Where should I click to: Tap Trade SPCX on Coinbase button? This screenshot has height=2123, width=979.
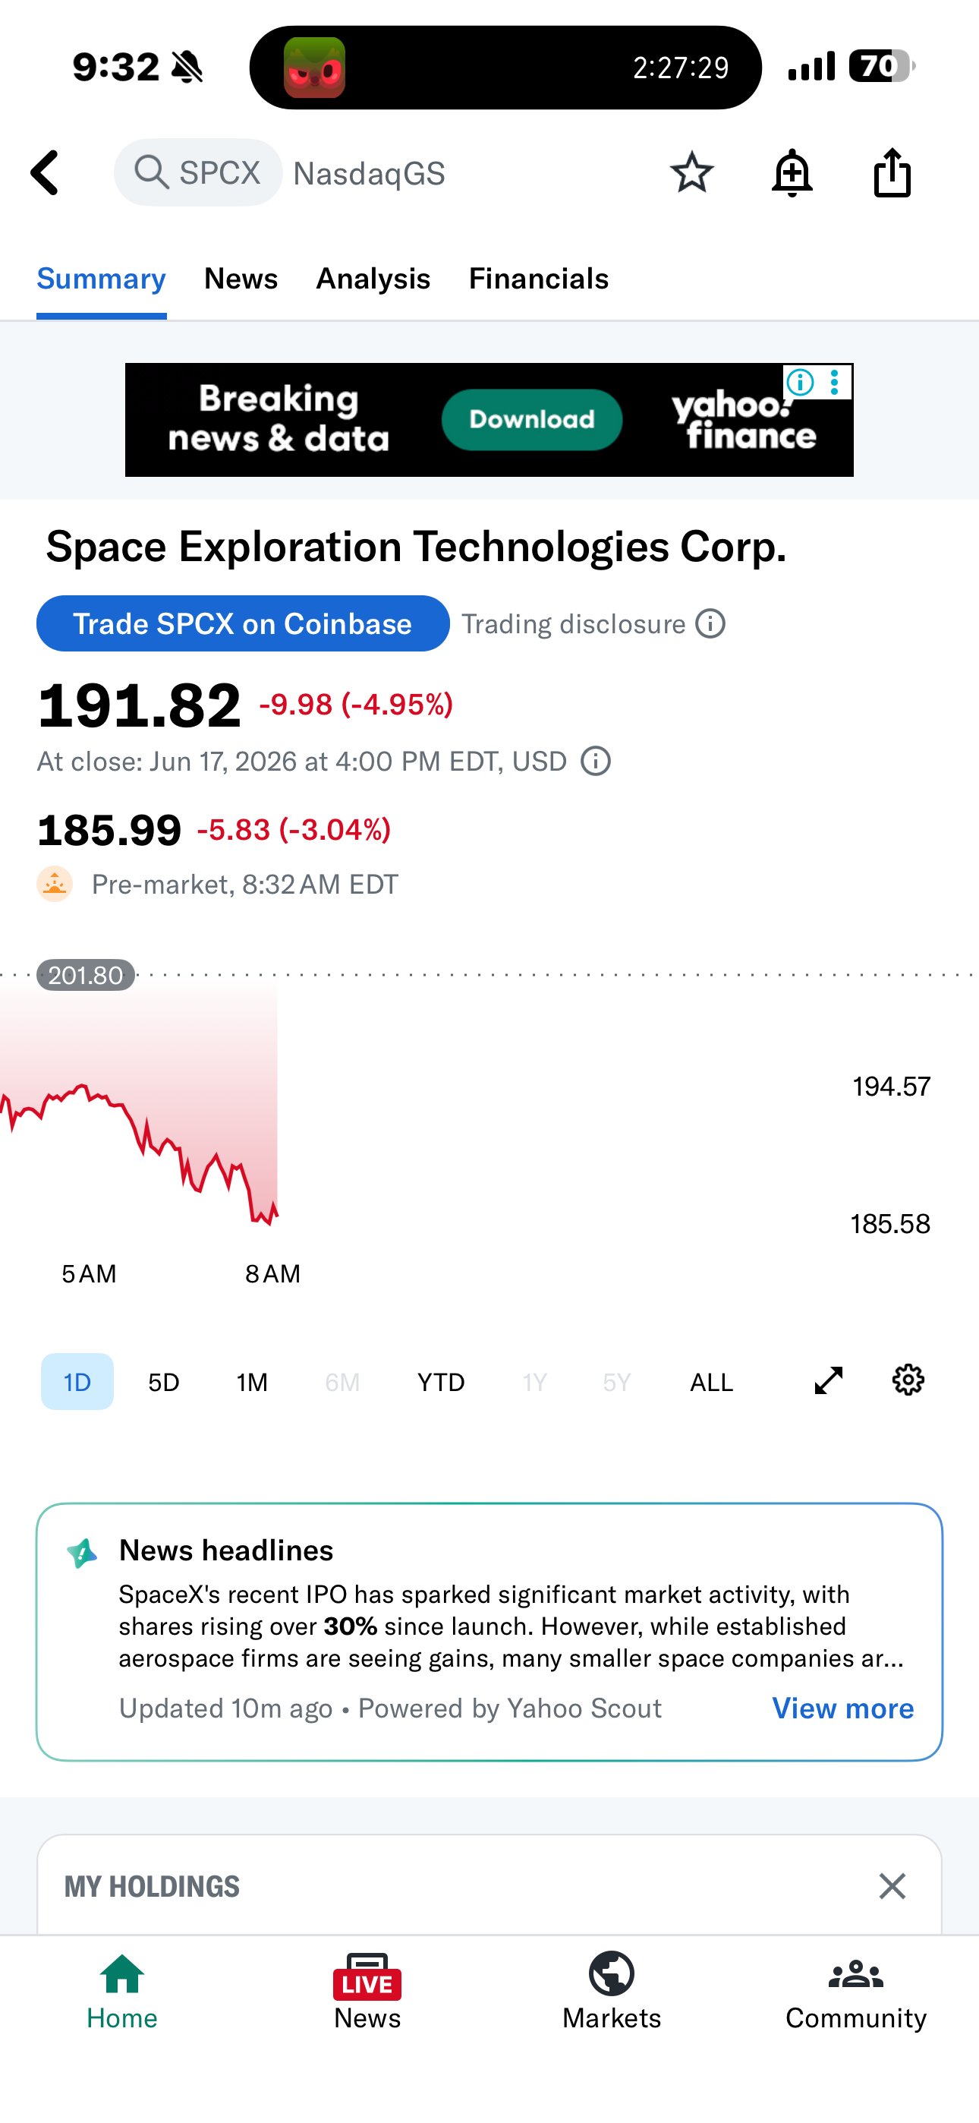tap(243, 624)
